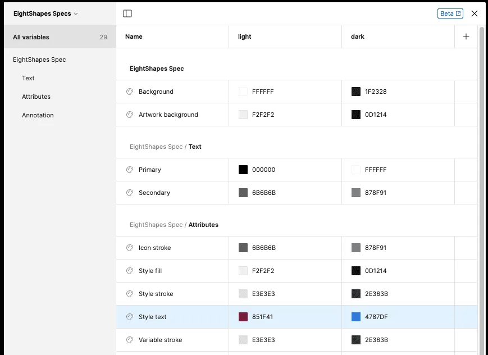Click the palette icon beside Style stroke

[130, 294]
